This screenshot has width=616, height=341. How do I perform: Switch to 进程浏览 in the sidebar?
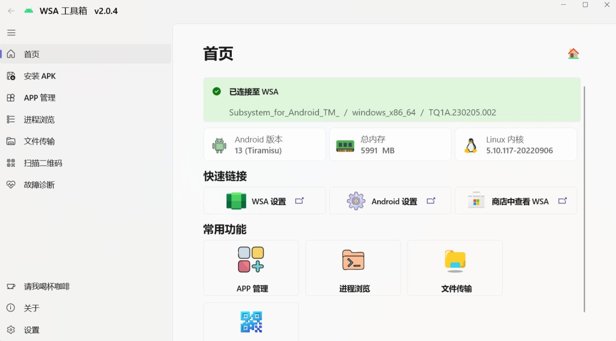point(86,119)
